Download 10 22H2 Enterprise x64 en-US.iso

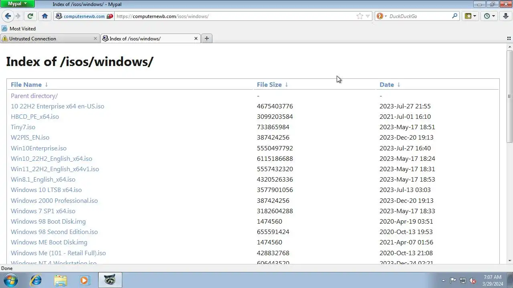pyautogui.click(x=57, y=106)
